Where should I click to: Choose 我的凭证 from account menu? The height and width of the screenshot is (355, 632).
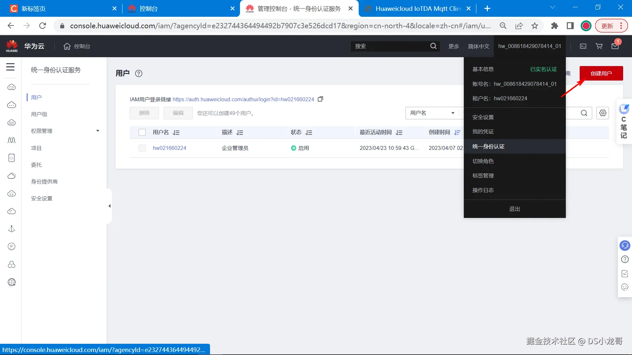tap(483, 131)
